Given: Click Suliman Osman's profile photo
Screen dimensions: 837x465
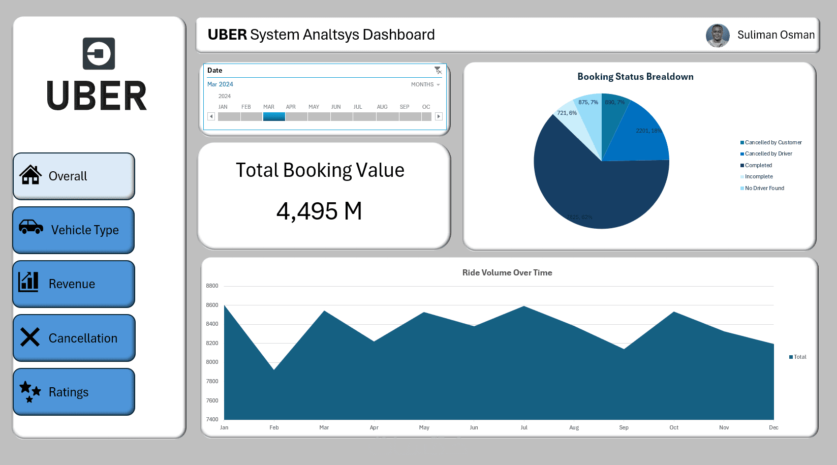Looking at the screenshot, I should [718, 36].
